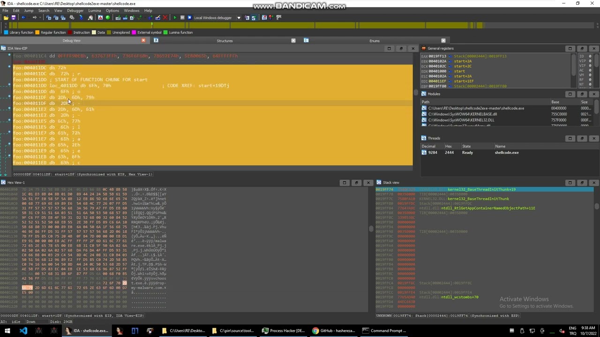Click the Jump forward arrow icon

34,18
